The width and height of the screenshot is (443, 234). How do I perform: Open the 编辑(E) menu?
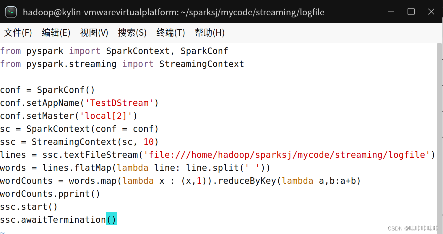click(56, 33)
